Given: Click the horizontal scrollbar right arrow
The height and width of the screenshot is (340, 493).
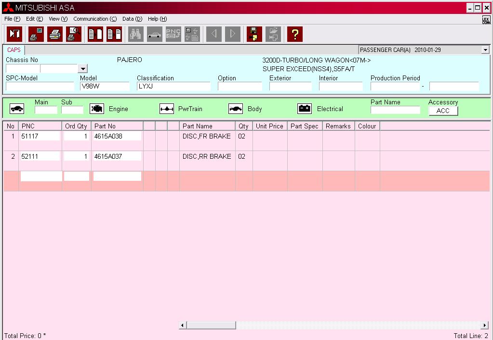Looking at the screenshot, I should 485,326.
